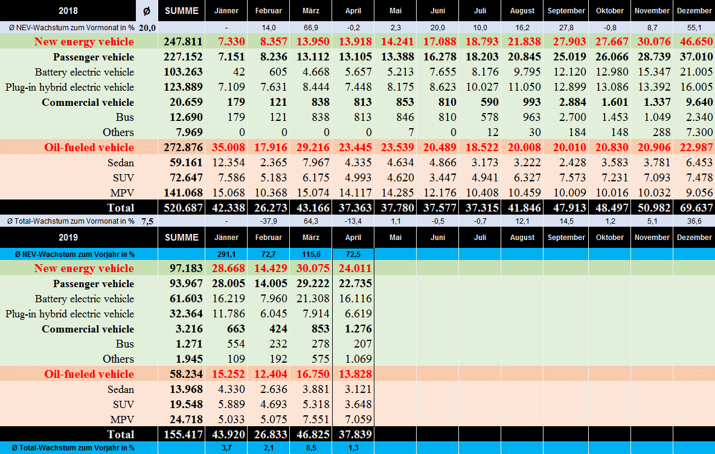Select 2018 Juni Plug-in hybrid value 8.623

click(x=443, y=86)
